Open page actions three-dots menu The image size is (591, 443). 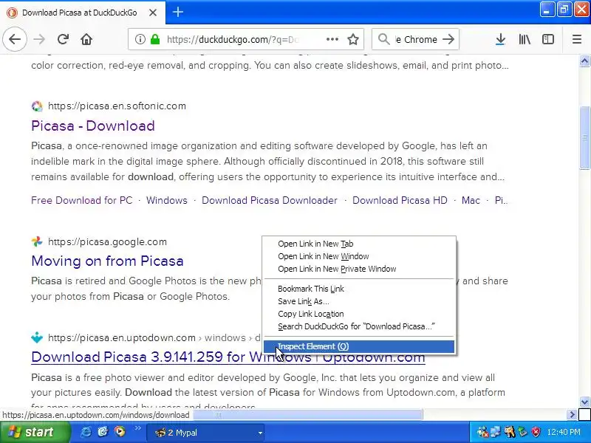click(332, 39)
